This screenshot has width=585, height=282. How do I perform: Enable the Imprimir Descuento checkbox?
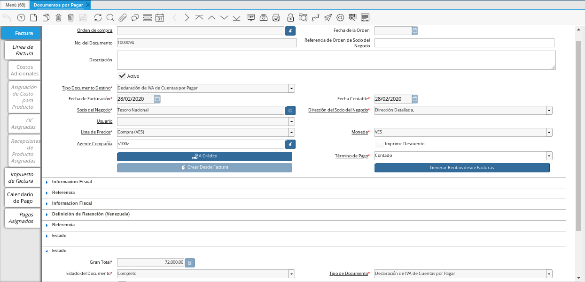pyautogui.click(x=379, y=143)
